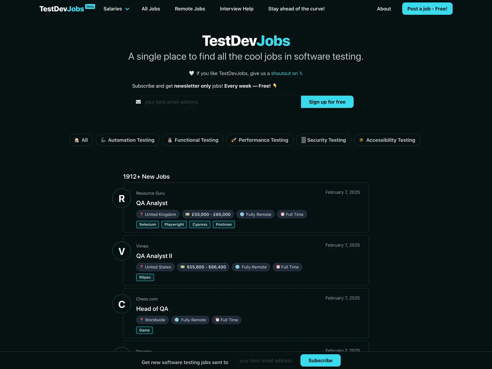Click Full Time tag on Chess.com job

pyautogui.click(x=227, y=320)
